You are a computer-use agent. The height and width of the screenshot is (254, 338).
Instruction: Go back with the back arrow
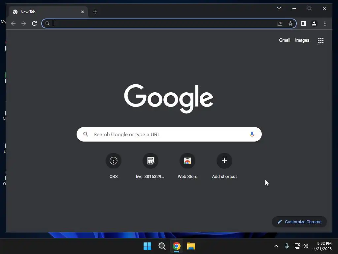coord(13,23)
